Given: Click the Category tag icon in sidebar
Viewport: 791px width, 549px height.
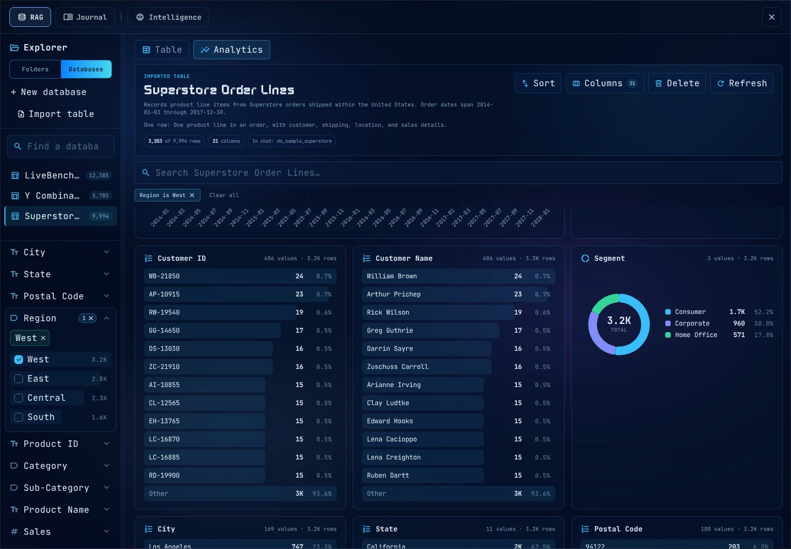Looking at the screenshot, I should [x=14, y=466].
